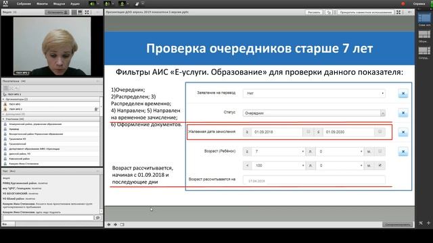Select the Совм. исп. layout thumbnail
Screen dimensions: 433x243
tap(424, 18)
